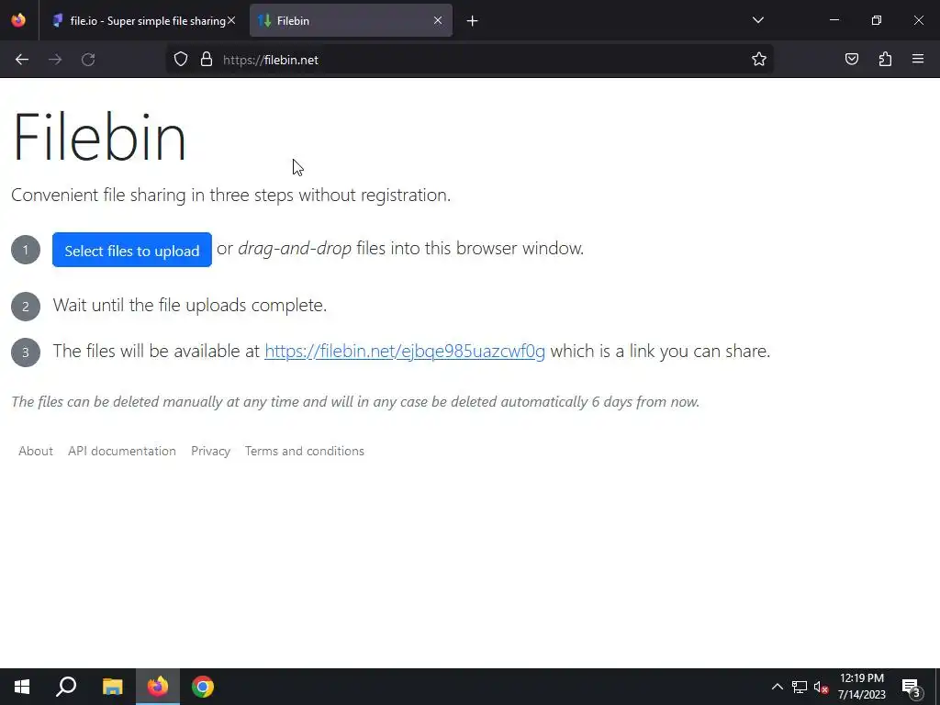Open the About footer link
This screenshot has height=705, width=940.
36,451
